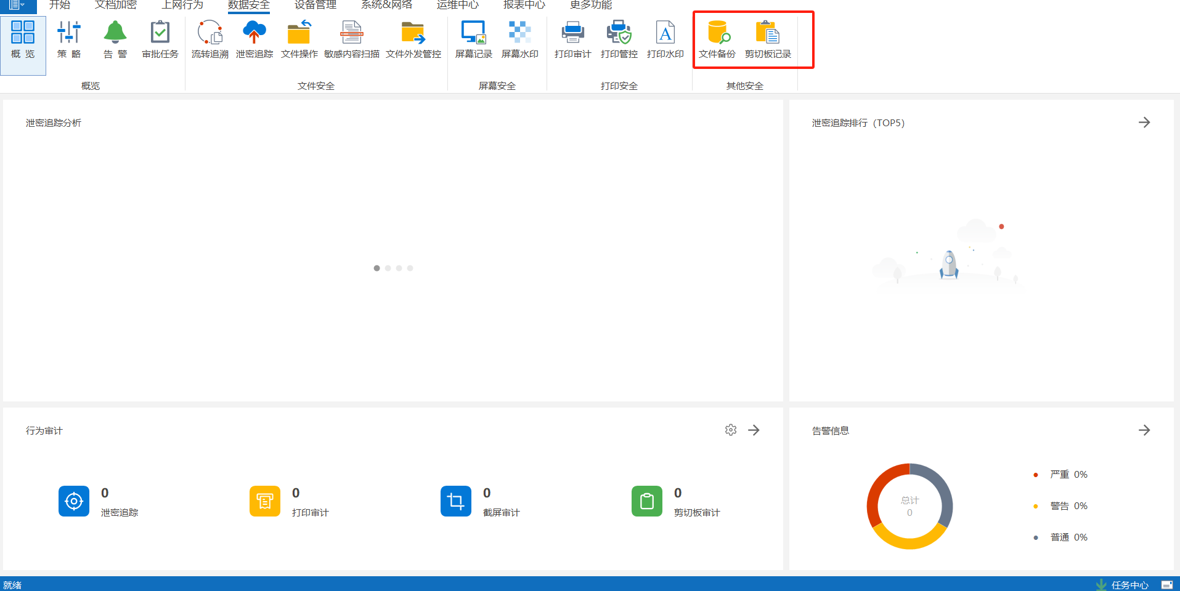Screen dimensions: 1180x591
Task: Open the 运维中心 tab
Action: point(458,5)
